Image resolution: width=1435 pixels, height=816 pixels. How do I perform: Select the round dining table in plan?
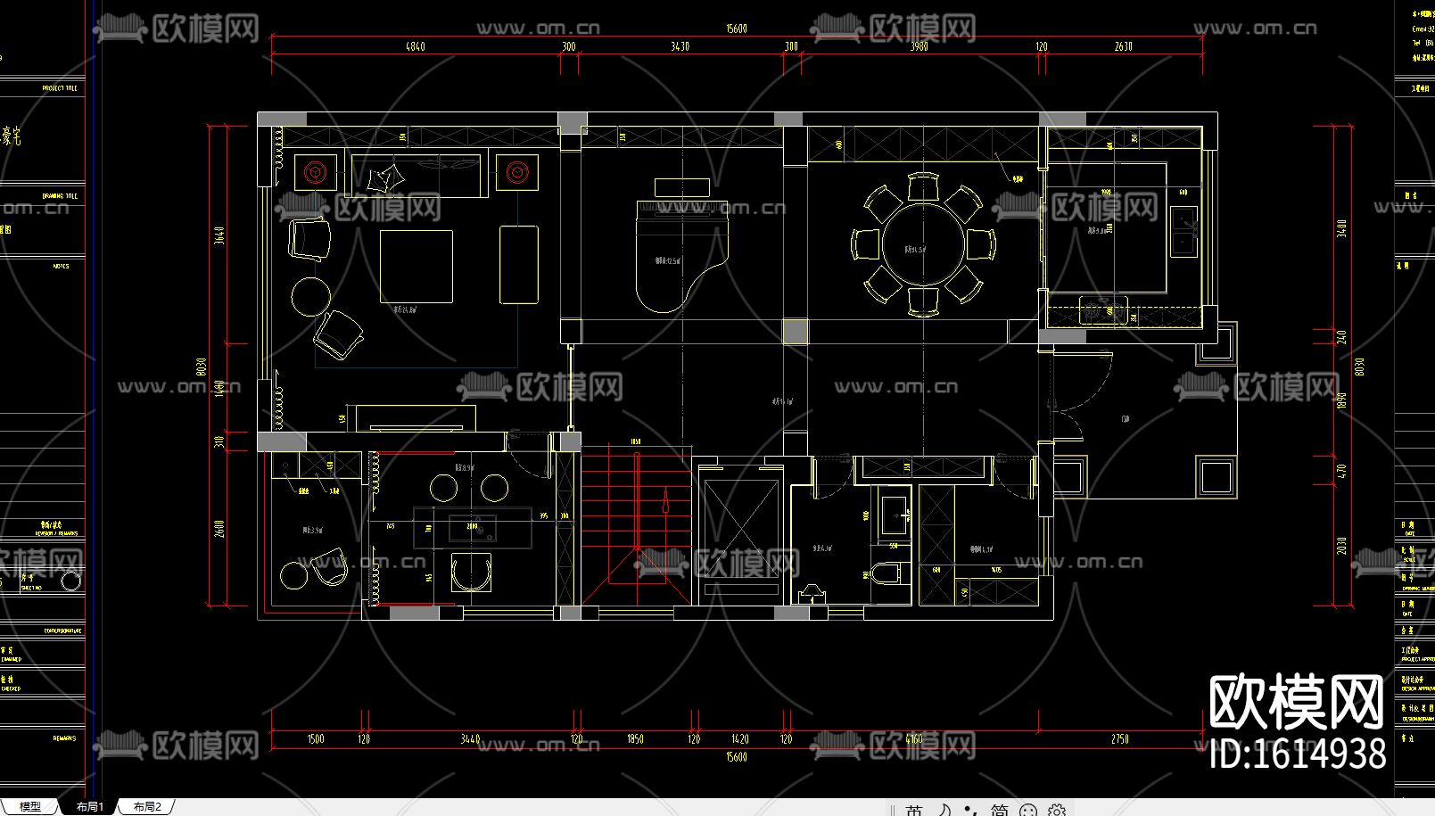924,244
